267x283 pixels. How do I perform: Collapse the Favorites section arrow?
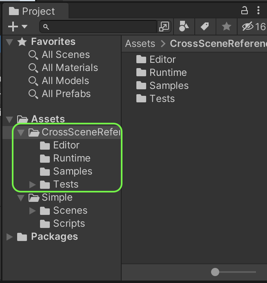click(x=10, y=42)
